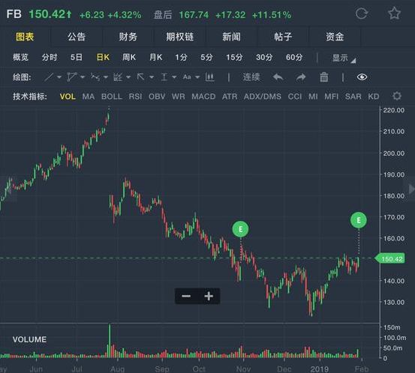Enable the RSI indicator

pos(135,97)
